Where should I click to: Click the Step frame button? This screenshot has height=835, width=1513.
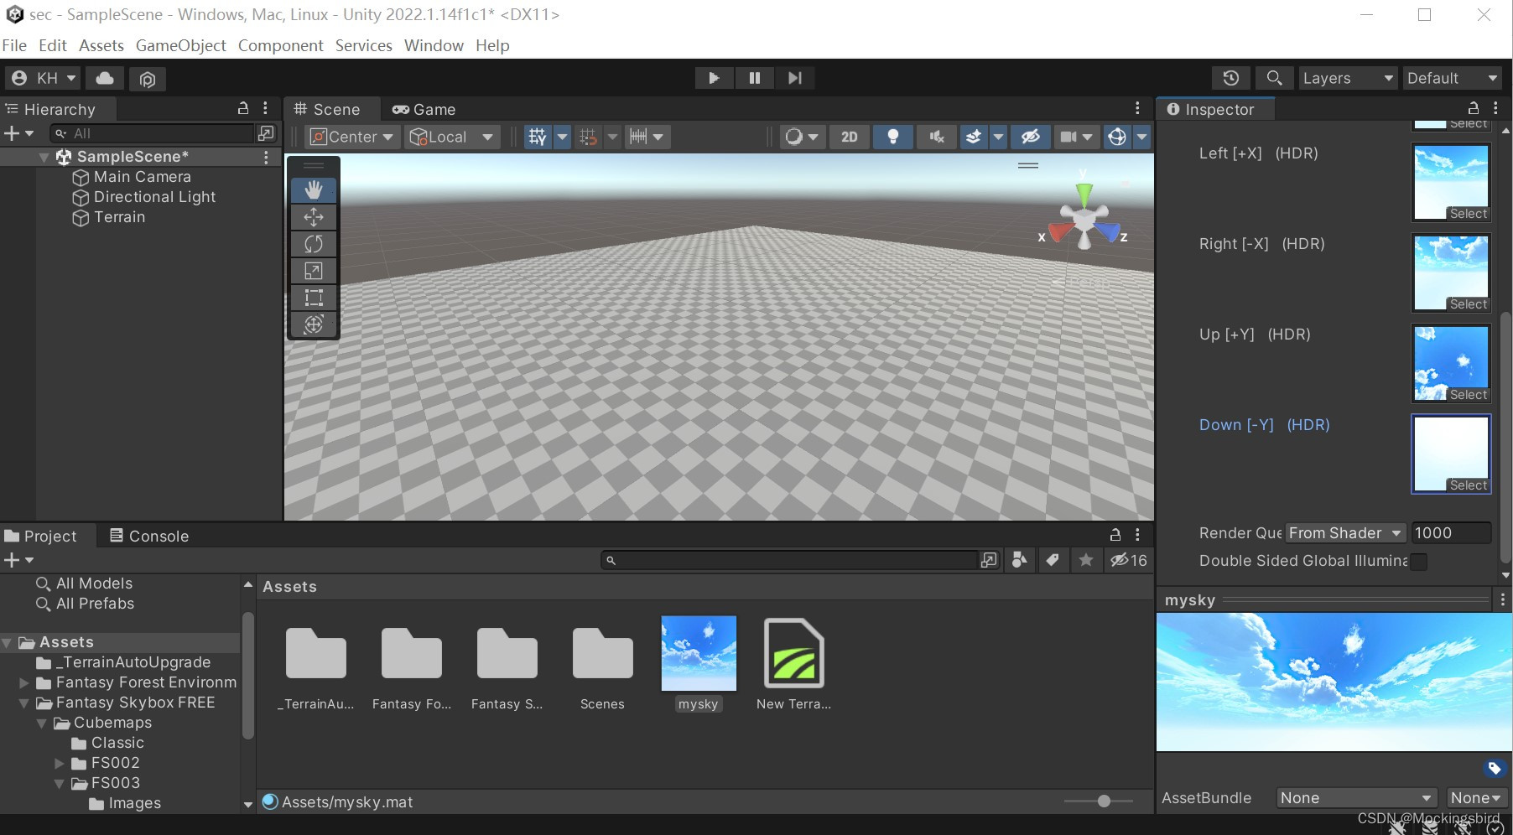point(794,78)
